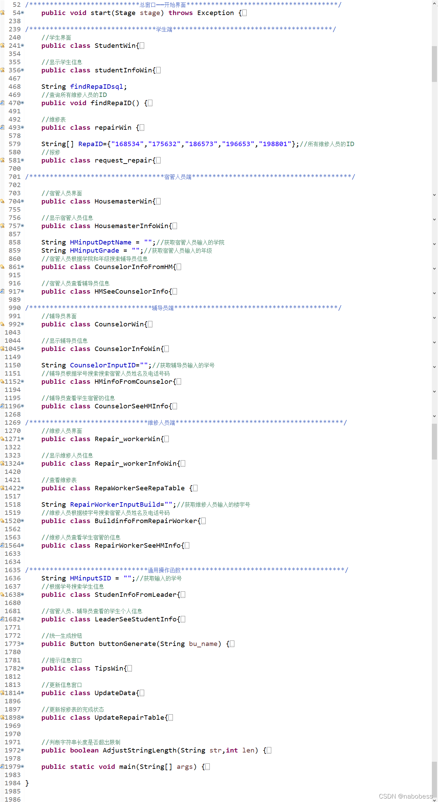Click the task marker beside line 917
This screenshot has width=438, height=802.
point(2,292)
